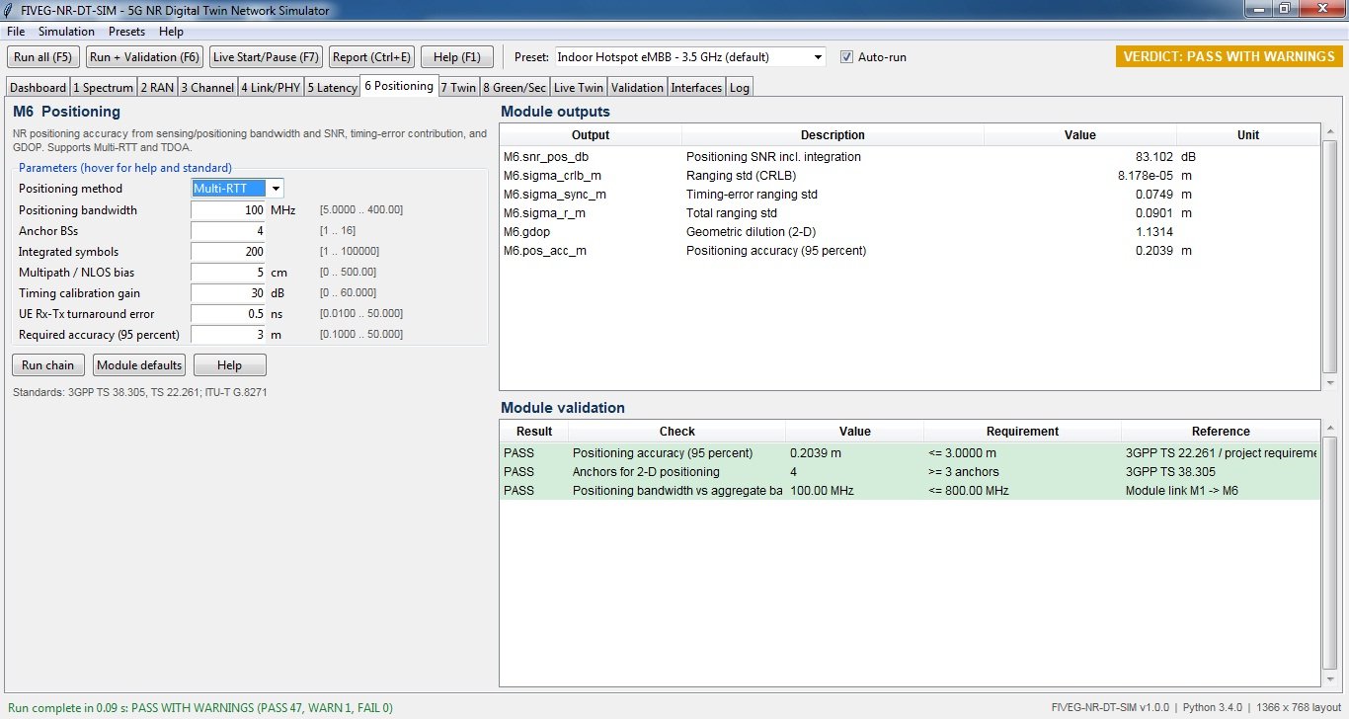This screenshot has width=1349, height=719.
Task: Click the Module defaults button
Action: point(139,365)
